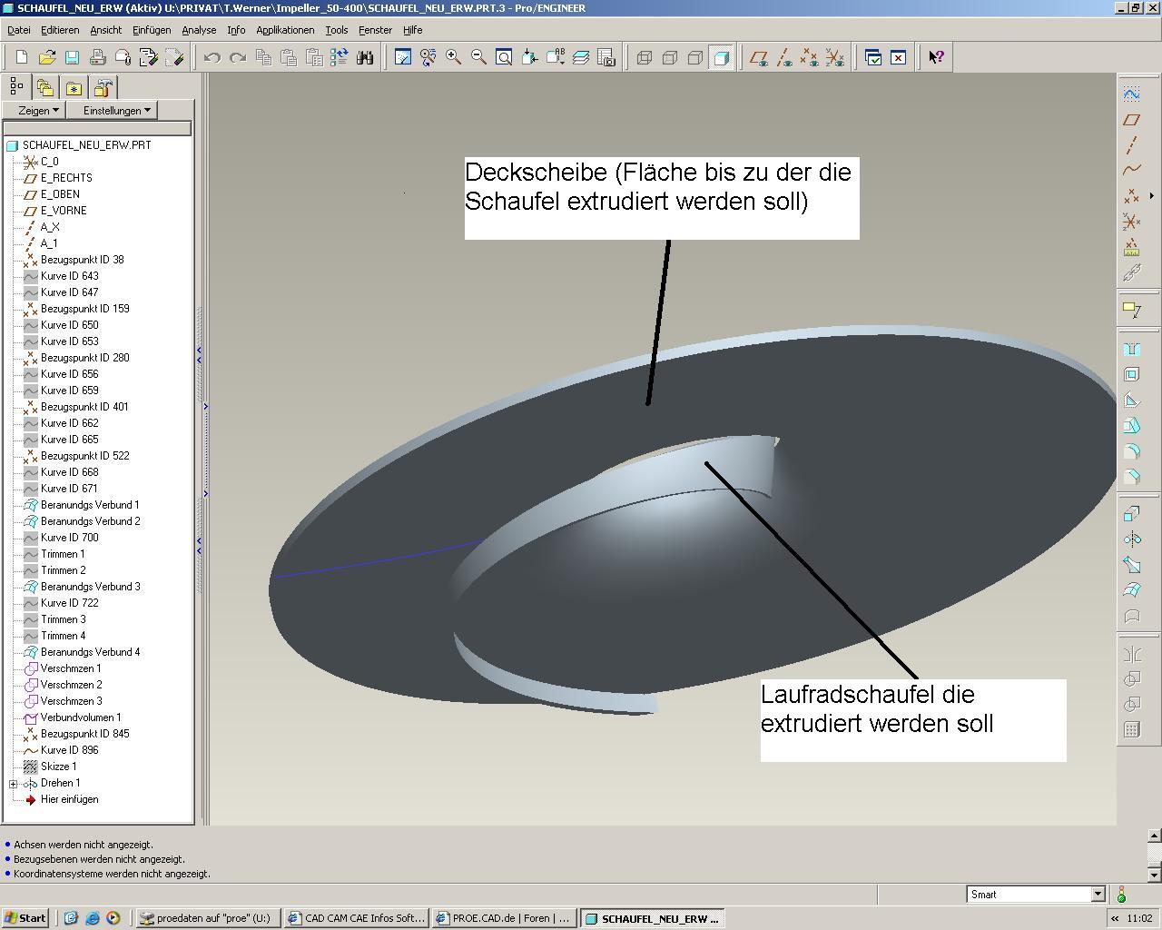Viewport: 1162px width, 930px height.
Task: Open the Zeigen dropdown in model tree
Action: point(39,110)
